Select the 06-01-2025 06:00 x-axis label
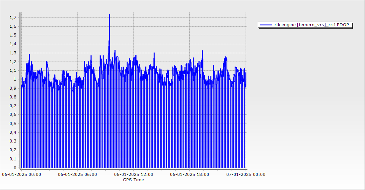Screen dimensions: 365x190 click(78, 175)
